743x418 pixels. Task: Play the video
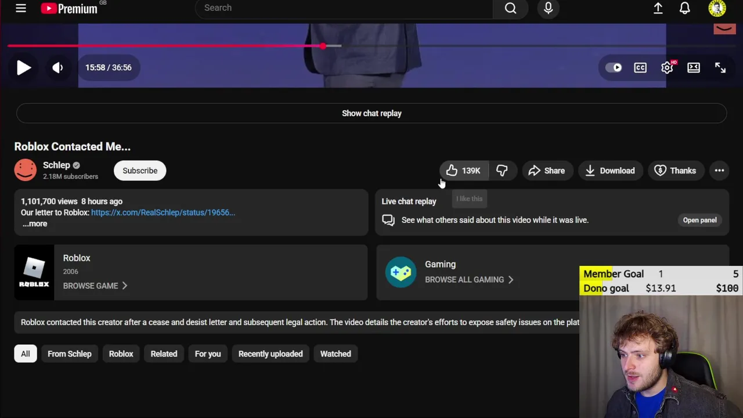[x=24, y=67]
